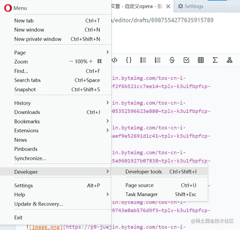This screenshot has height=230, width=240.
Task: Expand the Developer submenu arrow
Action: 108,171
